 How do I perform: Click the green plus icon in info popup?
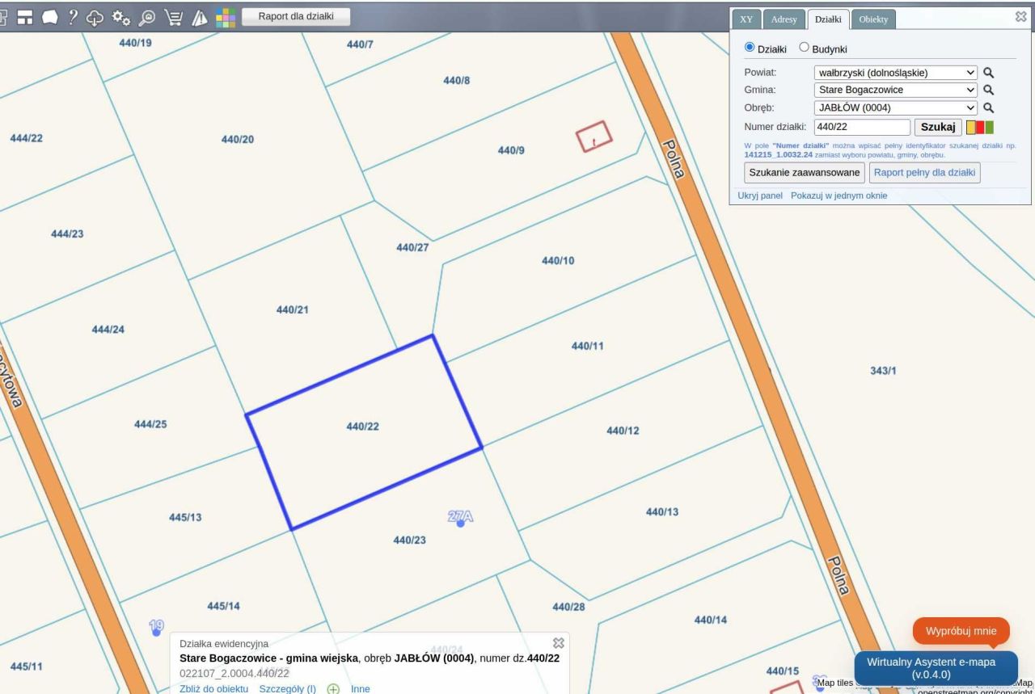point(332,689)
